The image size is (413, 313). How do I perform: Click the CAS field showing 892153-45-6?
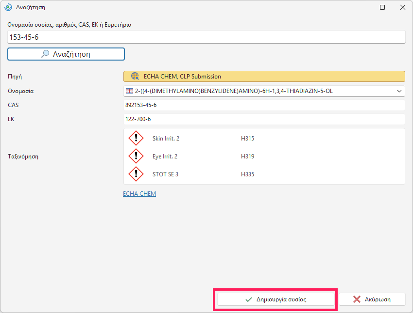pos(264,105)
